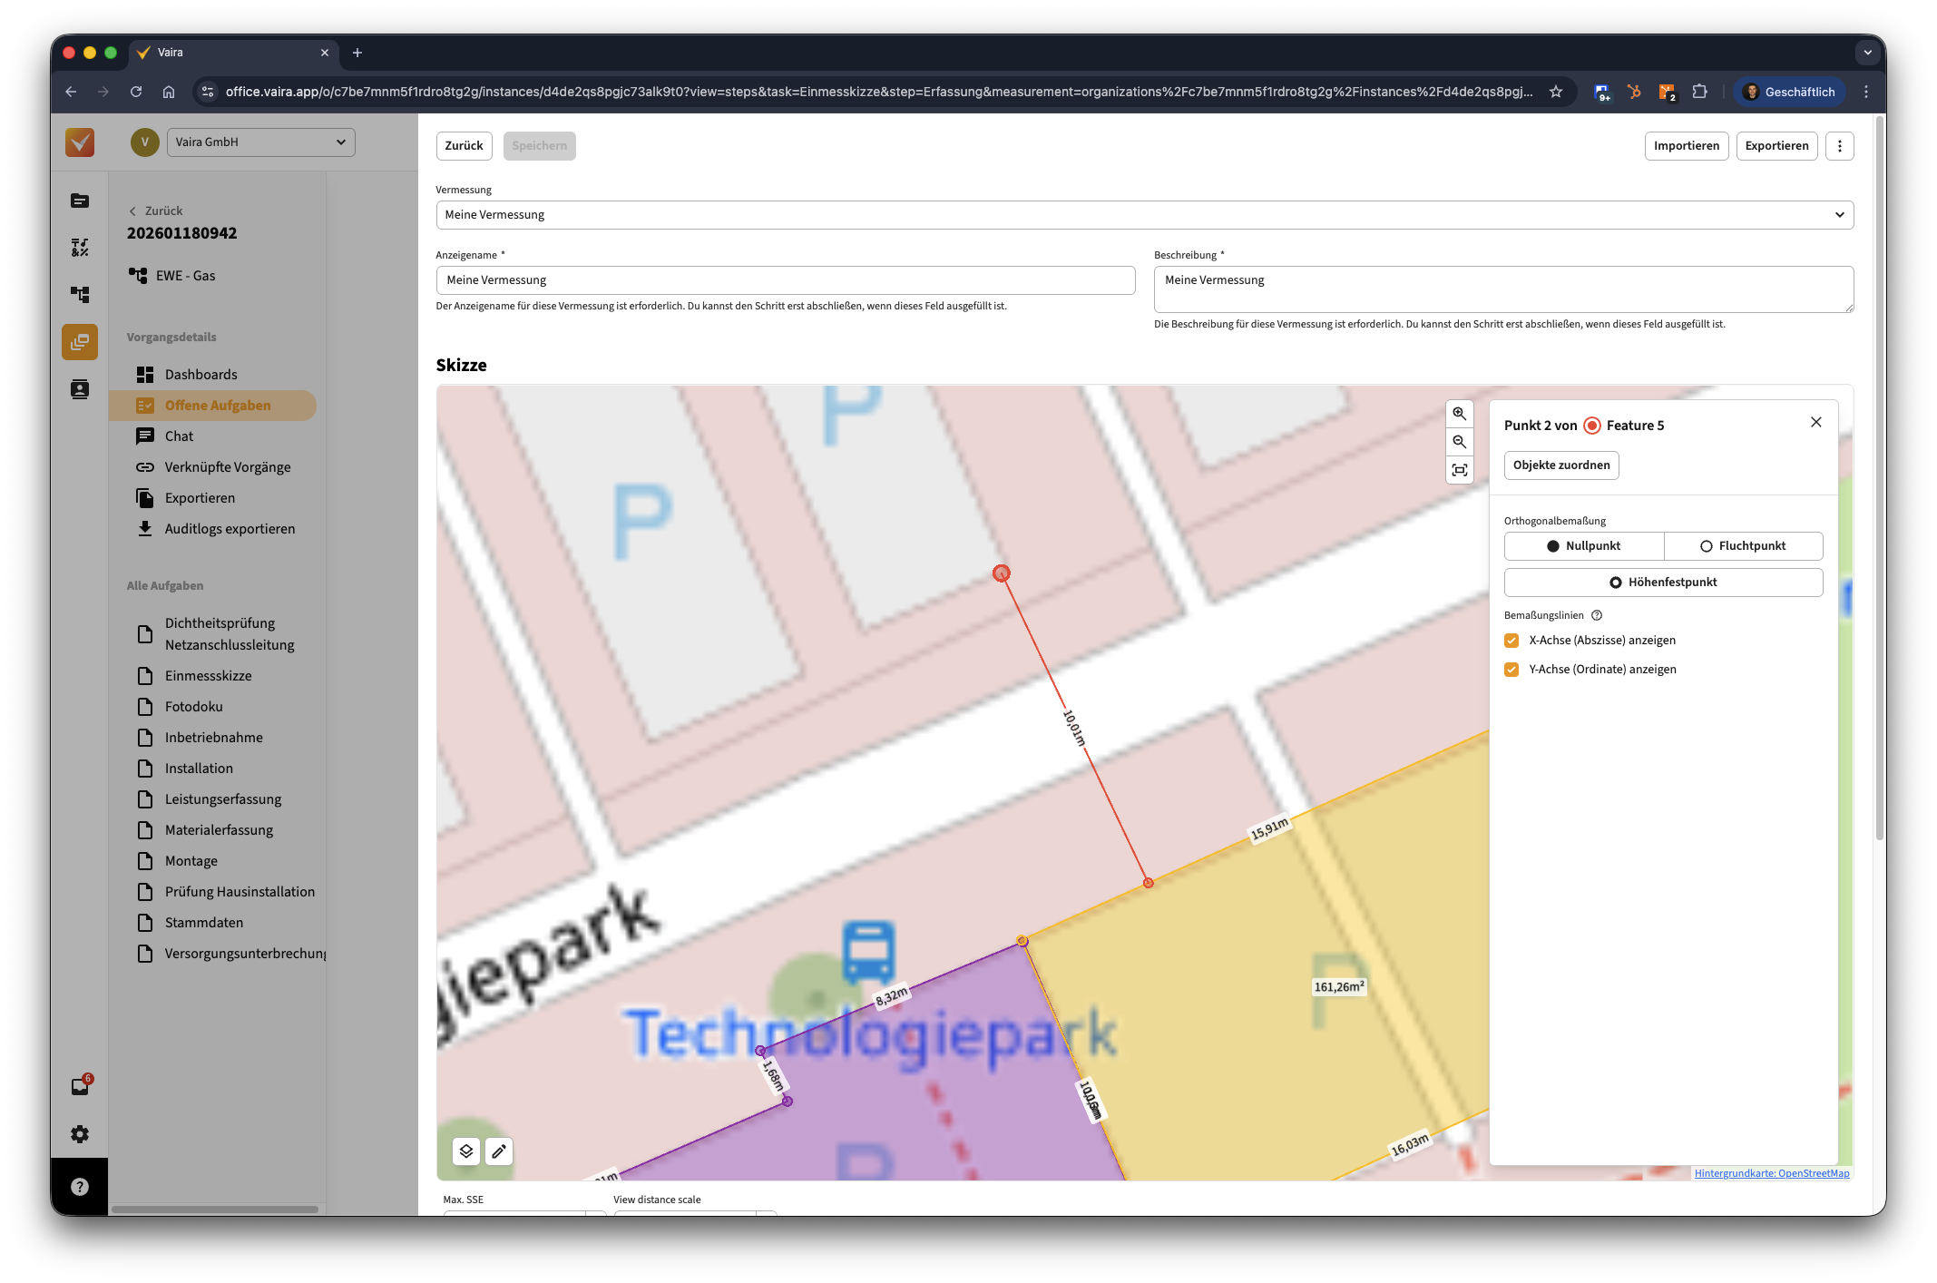Image resolution: width=1937 pixels, height=1283 pixels.
Task: Click the fit-to-extent map icon
Action: click(1459, 470)
